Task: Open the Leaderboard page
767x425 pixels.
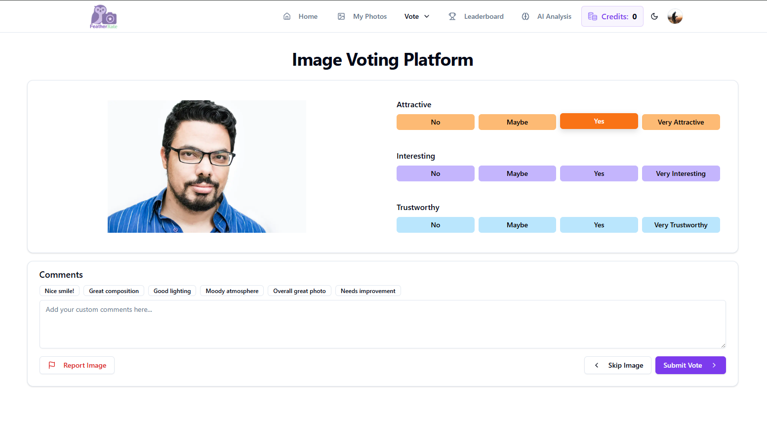Action: [x=476, y=16]
